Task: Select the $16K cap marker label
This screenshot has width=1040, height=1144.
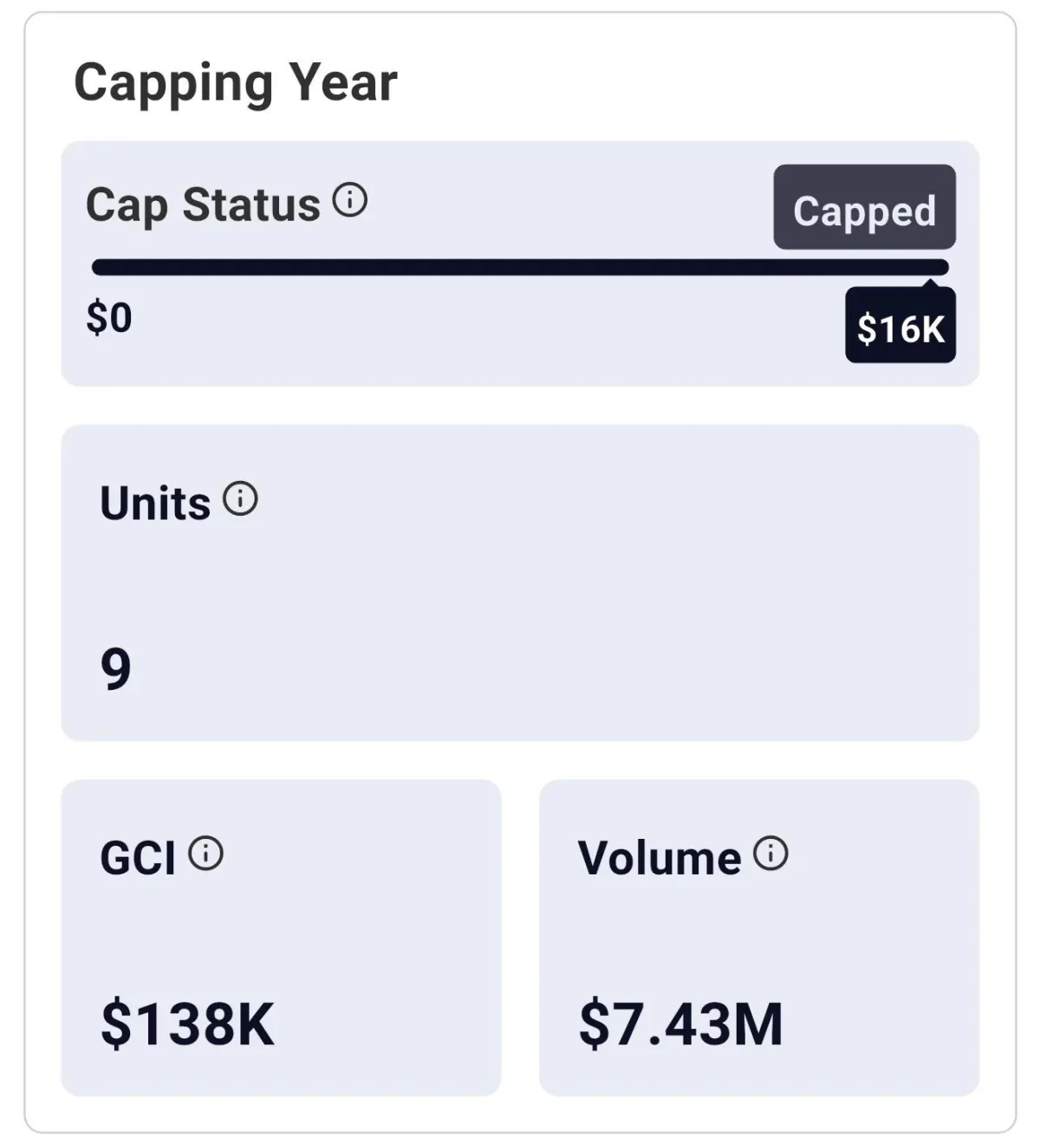Action: point(900,328)
